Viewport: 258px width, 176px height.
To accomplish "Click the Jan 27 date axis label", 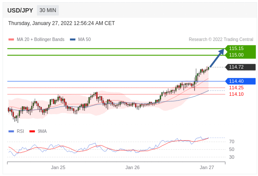I will 207,167.
